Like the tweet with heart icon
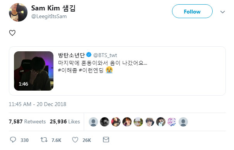The image size is (234, 150). click(75, 140)
